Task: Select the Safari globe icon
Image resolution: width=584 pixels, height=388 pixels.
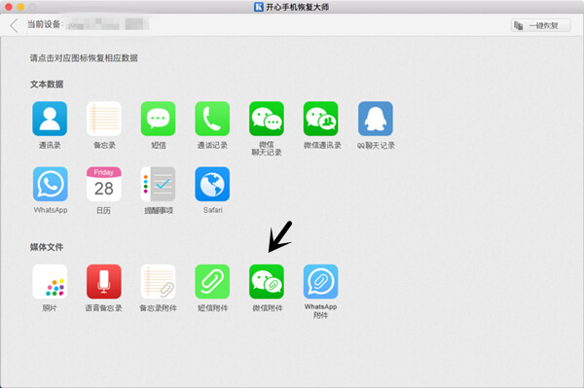Action: click(x=212, y=184)
